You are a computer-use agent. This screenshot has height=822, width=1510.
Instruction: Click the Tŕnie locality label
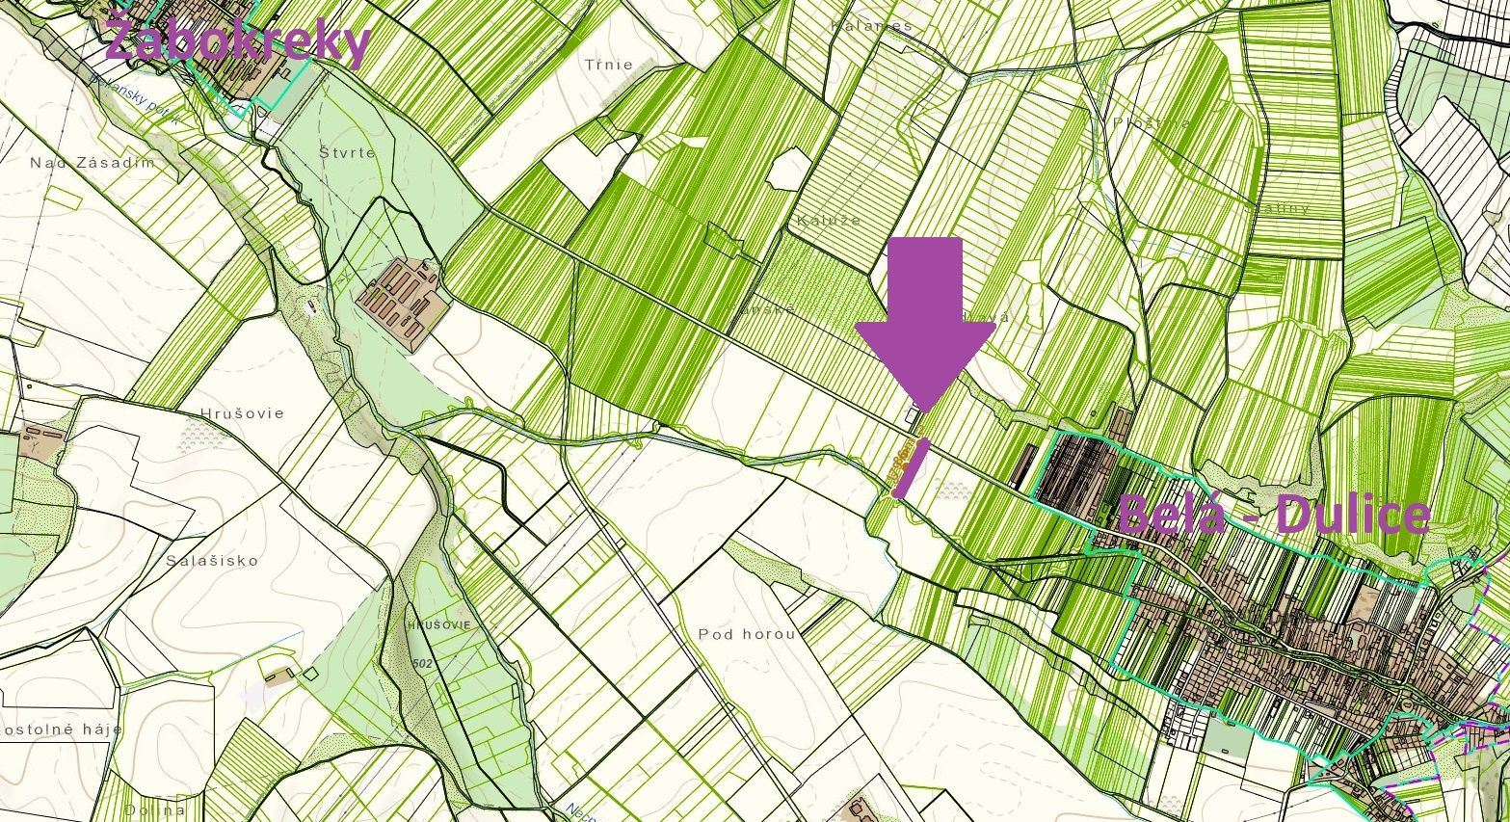click(x=609, y=65)
